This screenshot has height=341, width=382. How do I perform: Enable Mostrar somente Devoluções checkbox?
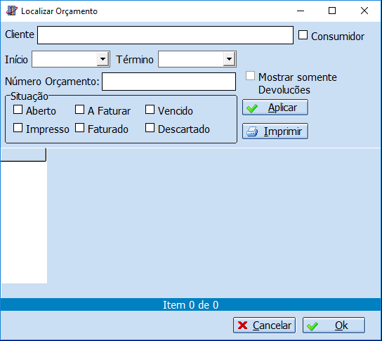[x=250, y=76]
